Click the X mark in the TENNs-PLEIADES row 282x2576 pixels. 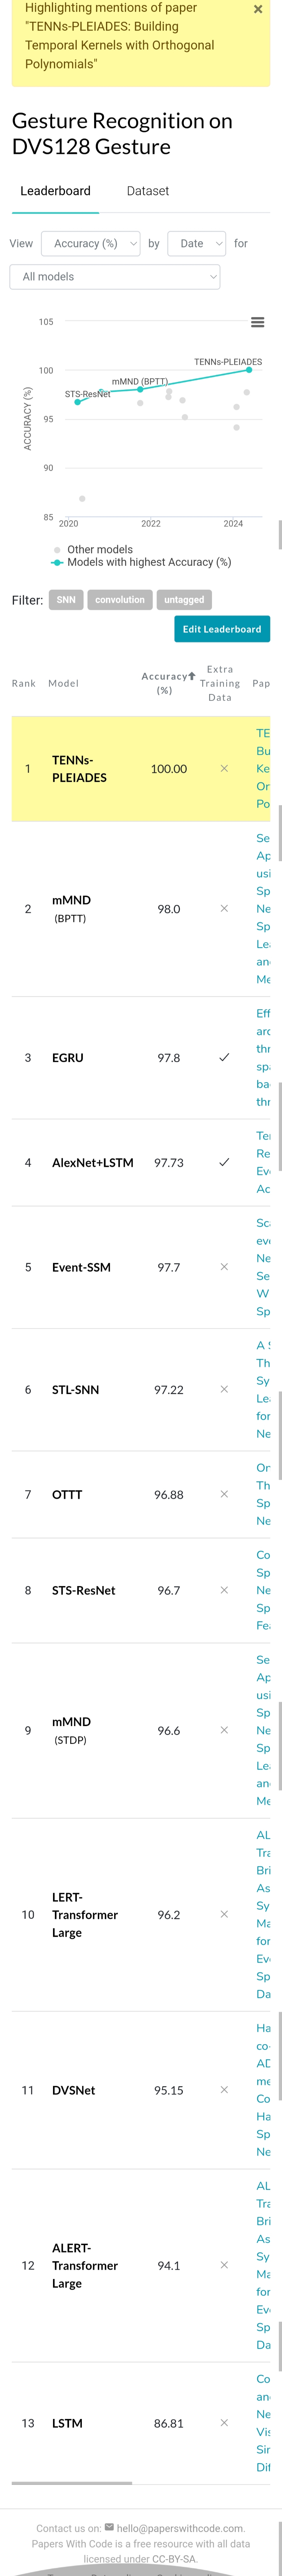pyautogui.click(x=224, y=768)
